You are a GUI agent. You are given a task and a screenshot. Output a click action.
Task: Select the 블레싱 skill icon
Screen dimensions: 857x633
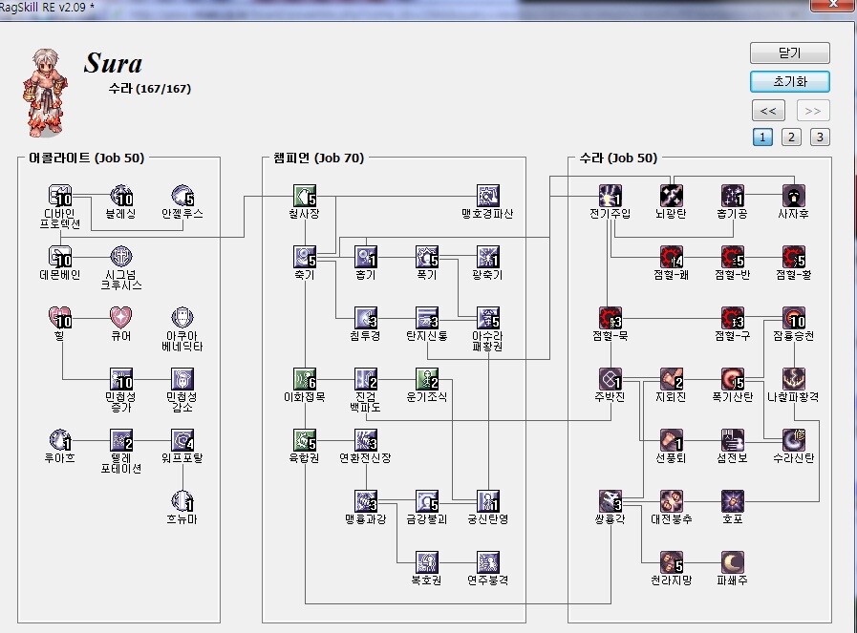click(x=121, y=196)
